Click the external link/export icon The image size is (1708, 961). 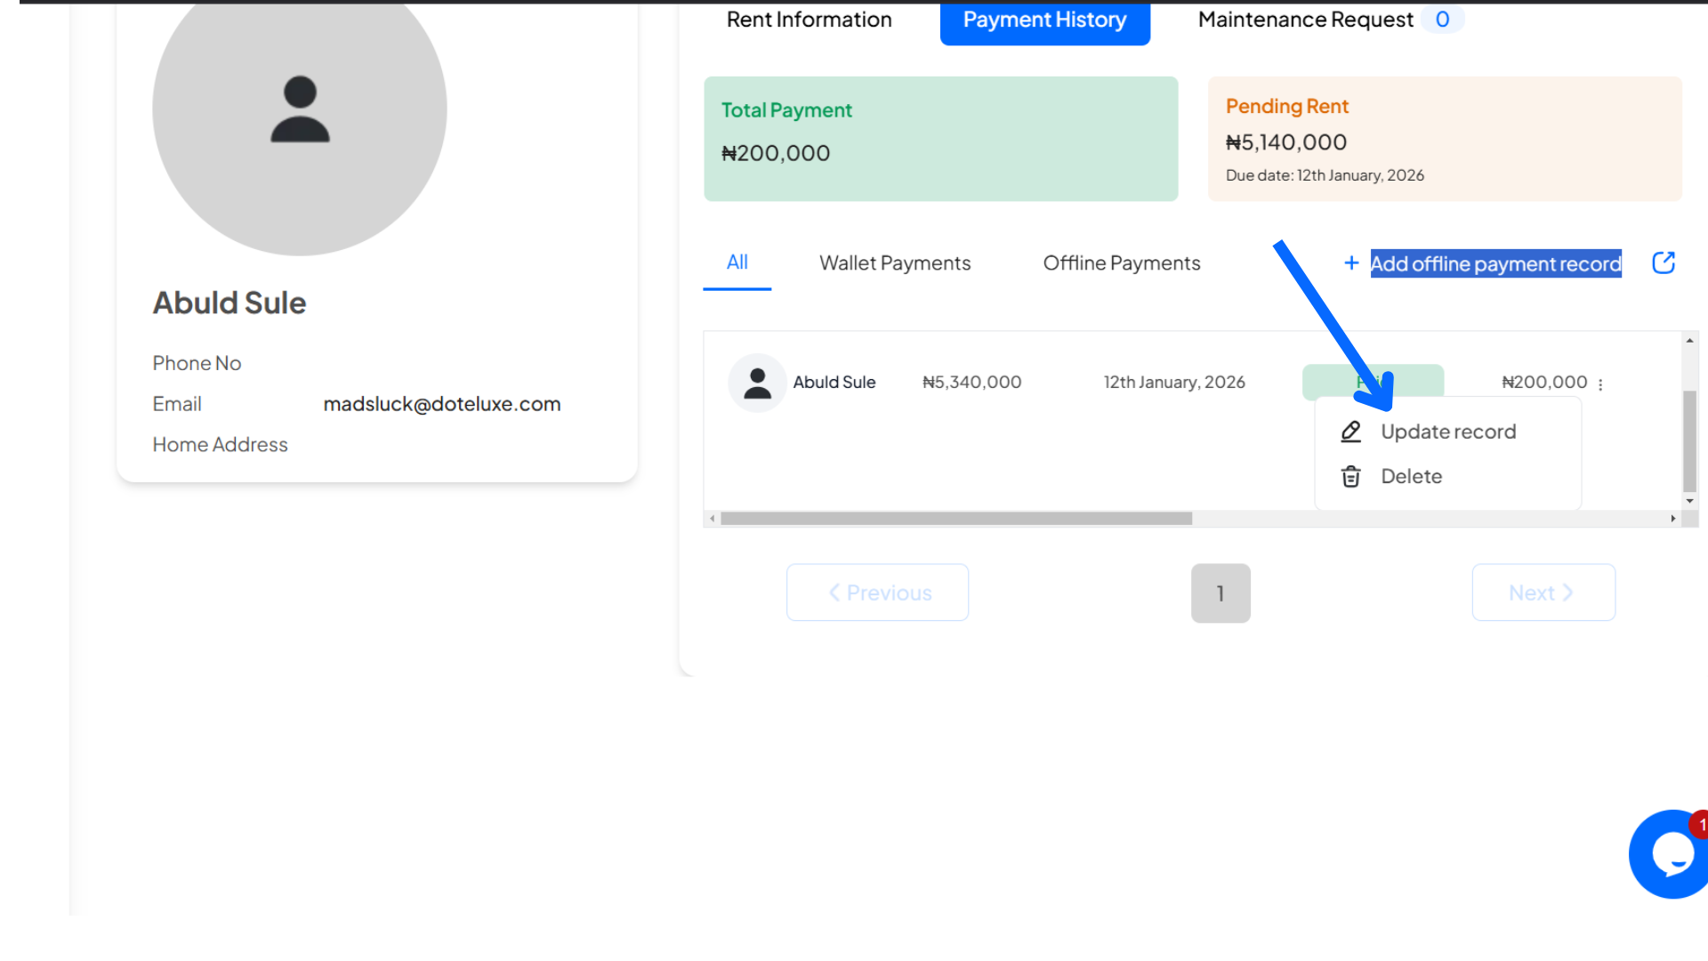[1664, 262]
